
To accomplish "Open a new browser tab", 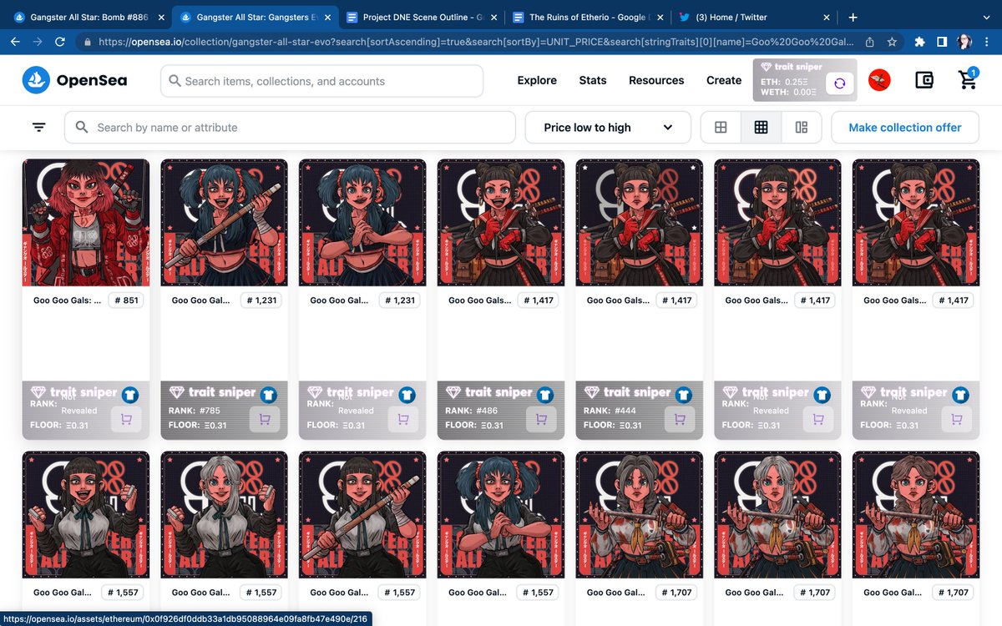I will pyautogui.click(x=853, y=17).
